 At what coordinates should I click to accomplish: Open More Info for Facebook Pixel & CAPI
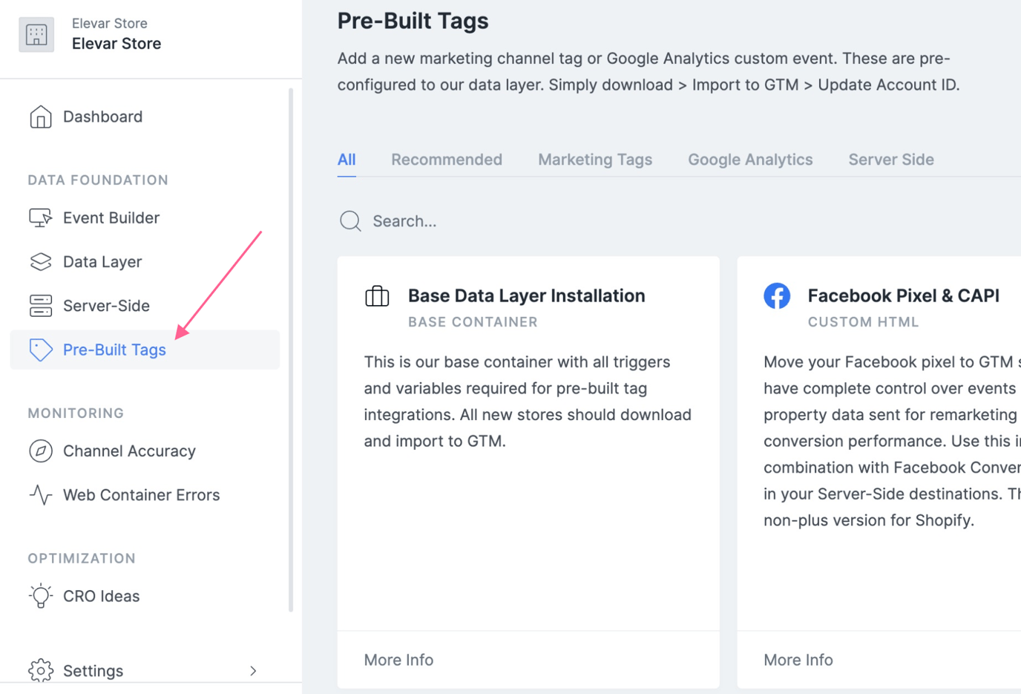click(x=798, y=659)
